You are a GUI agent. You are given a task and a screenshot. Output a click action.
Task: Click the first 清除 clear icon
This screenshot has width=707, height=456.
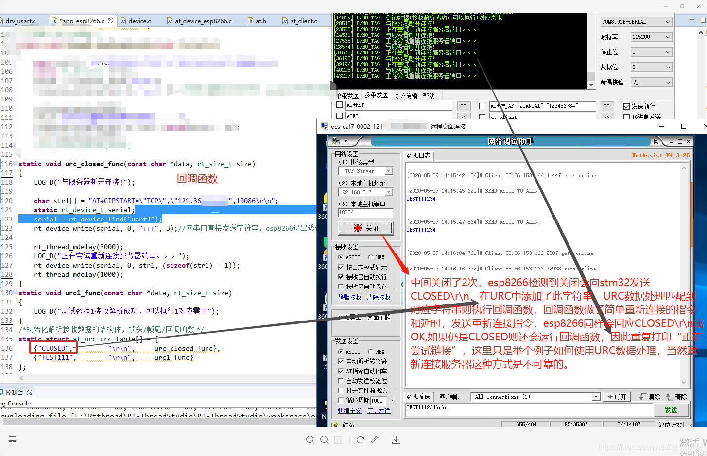[650, 397]
